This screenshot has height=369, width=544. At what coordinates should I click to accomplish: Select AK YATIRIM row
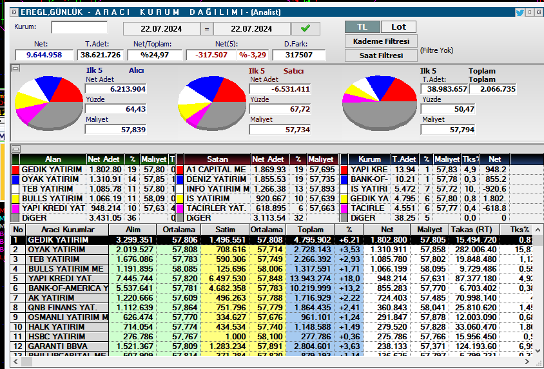(271, 298)
